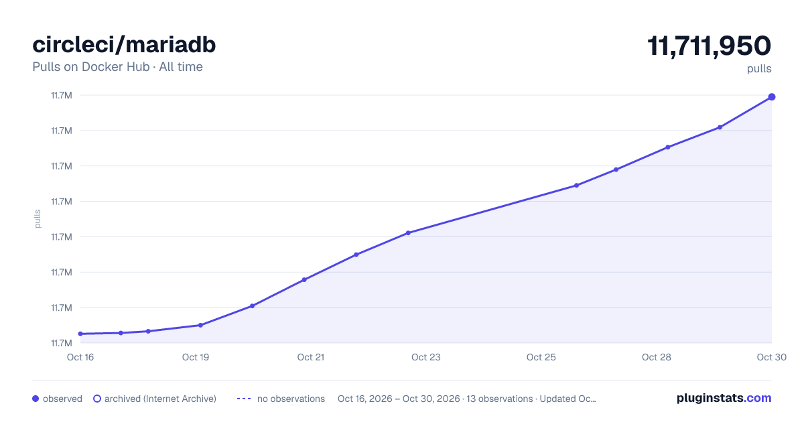Click the date range and observations footer text
The height and width of the screenshot is (422, 804).
click(467, 399)
